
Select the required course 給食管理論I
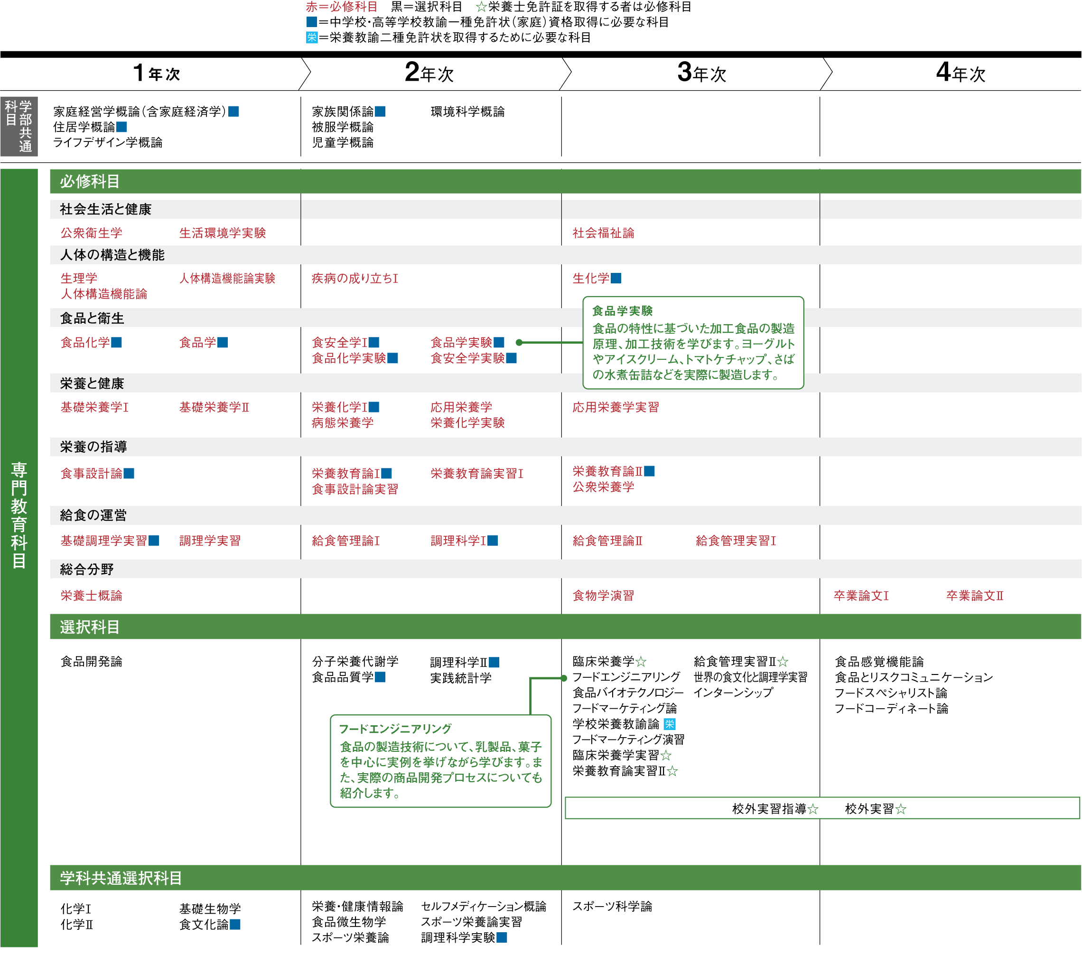[x=346, y=541]
